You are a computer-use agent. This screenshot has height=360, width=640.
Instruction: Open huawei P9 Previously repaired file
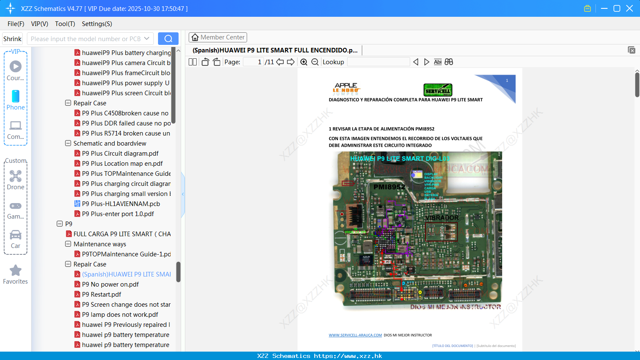click(x=126, y=324)
